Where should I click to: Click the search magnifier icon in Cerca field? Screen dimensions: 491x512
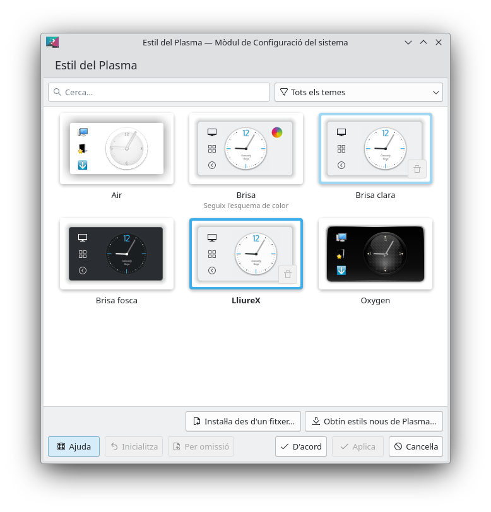(x=57, y=92)
